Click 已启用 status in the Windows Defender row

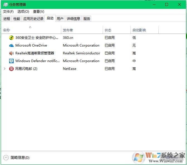[x=110, y=61]
